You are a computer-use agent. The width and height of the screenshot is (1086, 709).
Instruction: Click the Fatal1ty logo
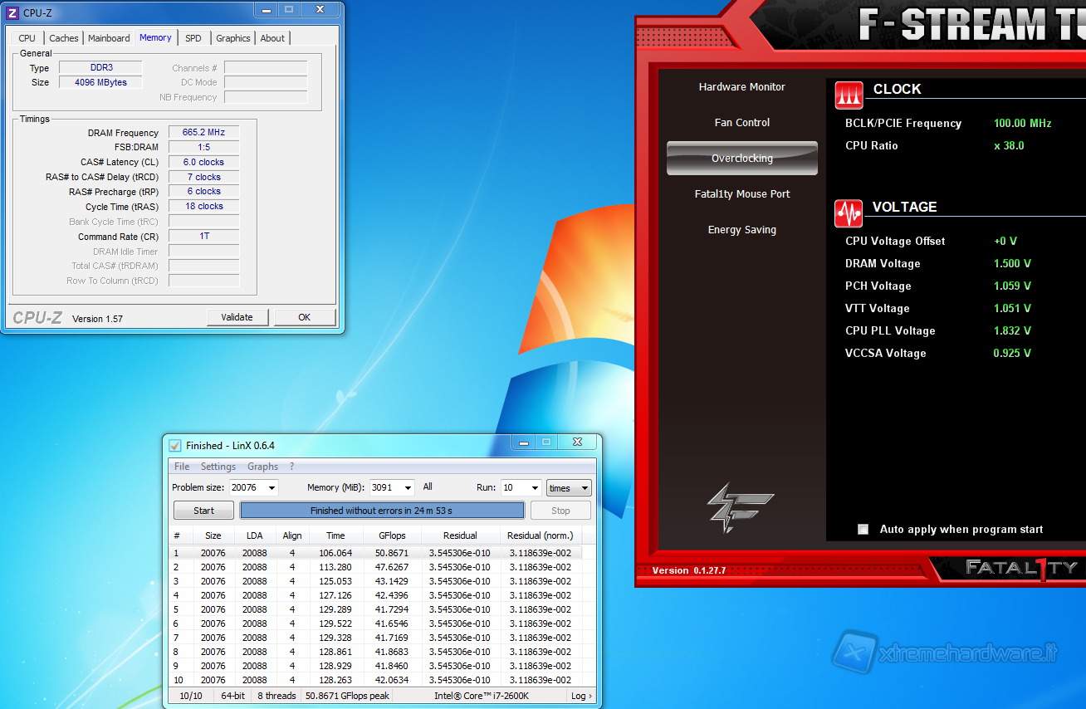point(1020,569)
